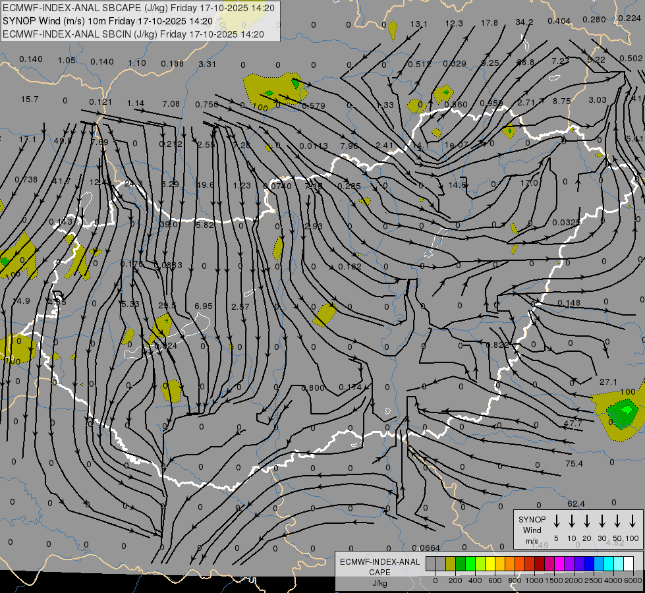
Task: Click the 3.31 value on map
Action: (x=208, y=64)
